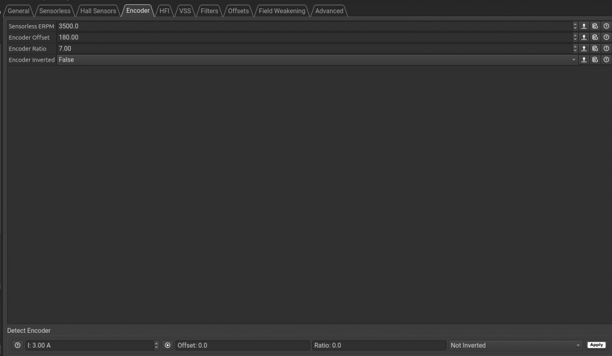
Task: Read current Encoder Ratio value icon
Action: click(x=584, y=48)
